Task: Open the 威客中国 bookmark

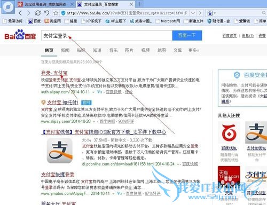Action: click(x=140, y=21)
